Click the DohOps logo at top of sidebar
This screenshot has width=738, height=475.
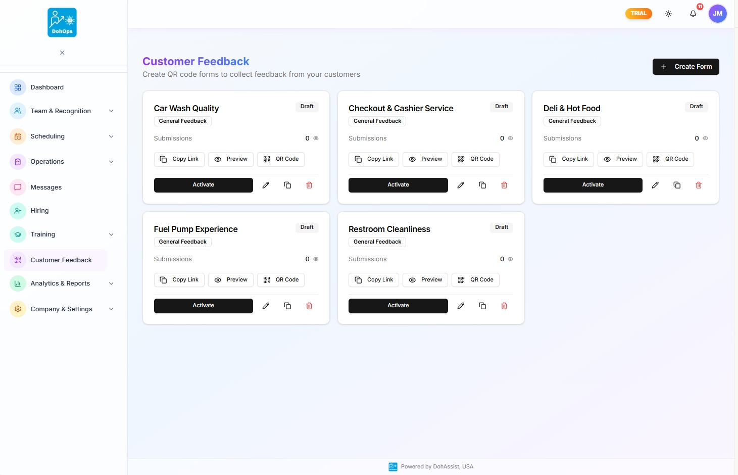(x=62, y=22)
